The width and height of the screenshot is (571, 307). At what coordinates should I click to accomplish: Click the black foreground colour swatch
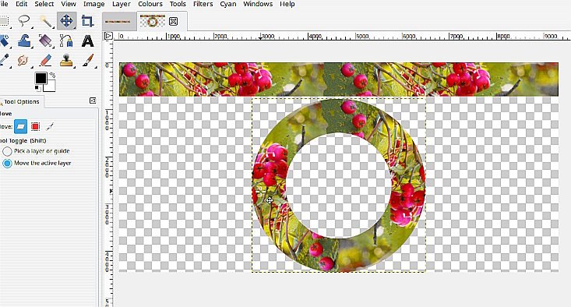click(41, 78)
